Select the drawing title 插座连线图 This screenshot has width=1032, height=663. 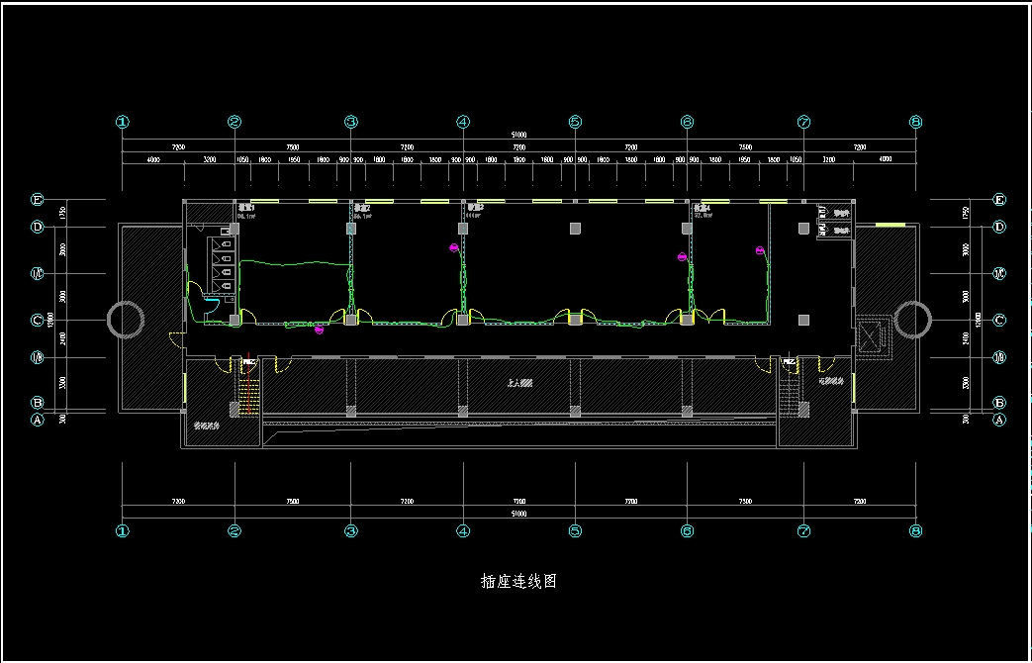coord(517,581)
